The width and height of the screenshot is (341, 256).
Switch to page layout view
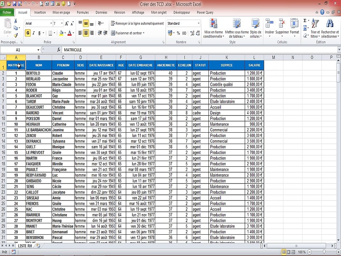[288, 252]
